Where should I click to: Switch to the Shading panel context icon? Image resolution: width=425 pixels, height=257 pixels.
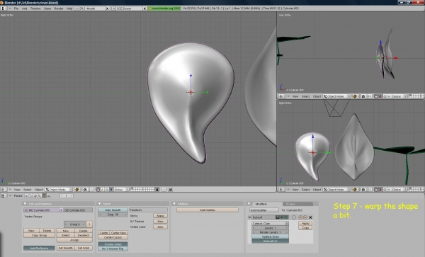(x=35, y=195)
